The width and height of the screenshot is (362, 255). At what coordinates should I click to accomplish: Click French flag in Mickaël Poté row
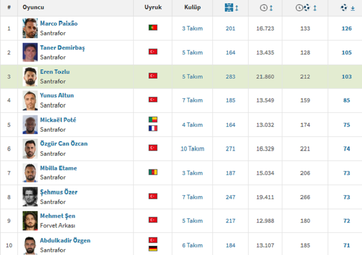(153, 129)
